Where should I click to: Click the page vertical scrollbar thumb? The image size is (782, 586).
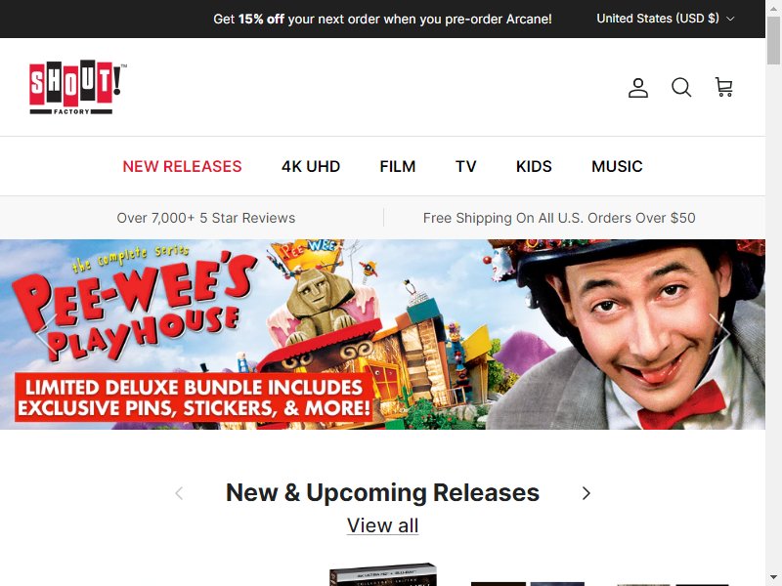(x=773, y=40)
